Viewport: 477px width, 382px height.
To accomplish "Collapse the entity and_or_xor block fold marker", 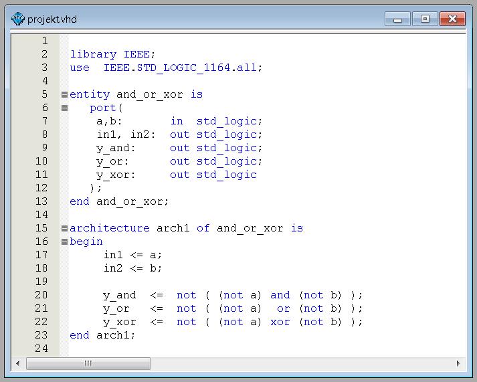I will point(64,94).
